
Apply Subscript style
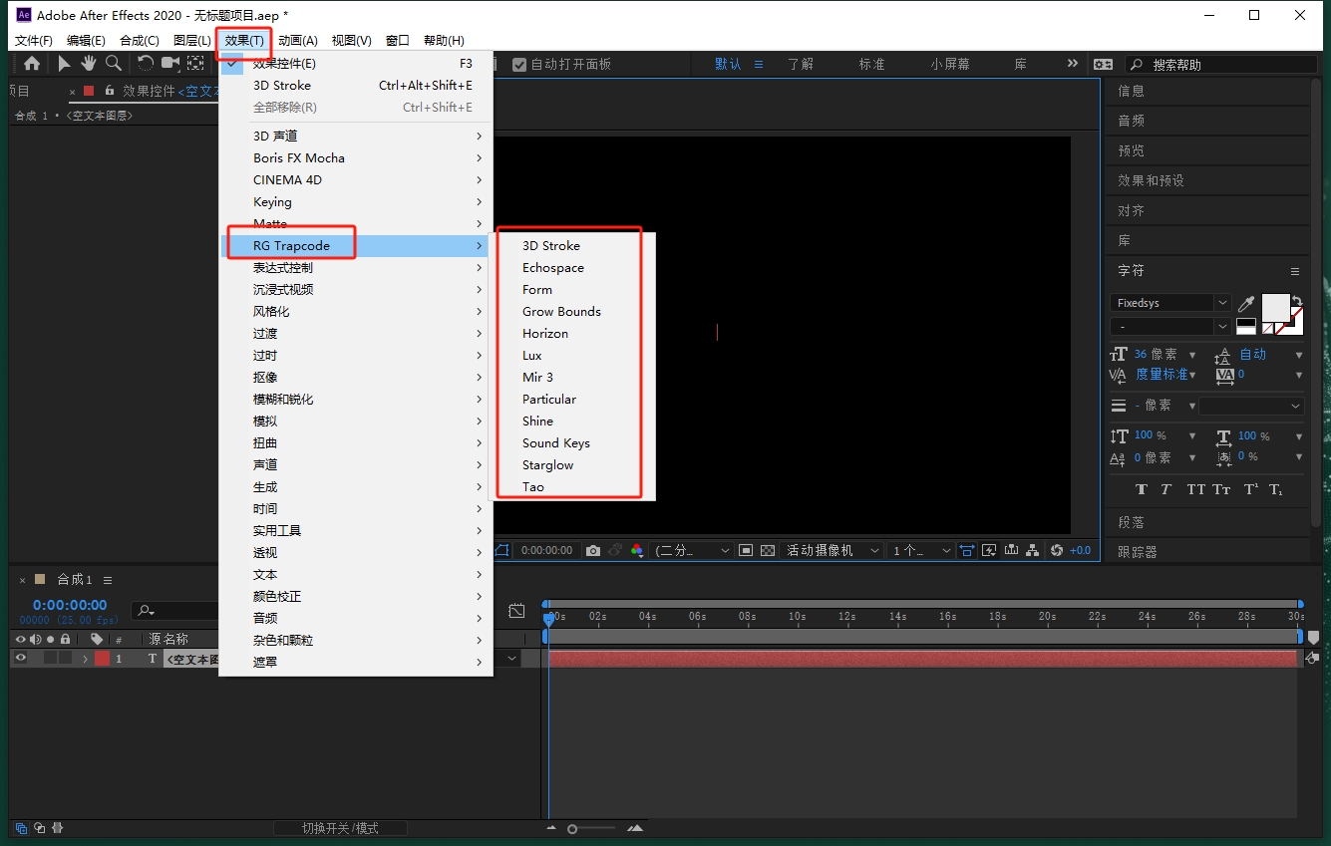click(x=1277, y=489)
